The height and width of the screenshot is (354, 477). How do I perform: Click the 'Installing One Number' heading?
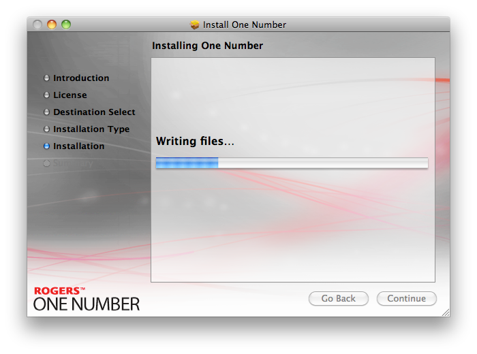pos(207,46)
